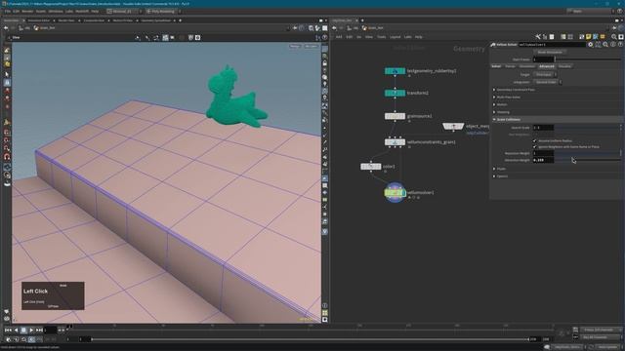Switch to the Forces parameter tab
625x351 pixels.
510,66
